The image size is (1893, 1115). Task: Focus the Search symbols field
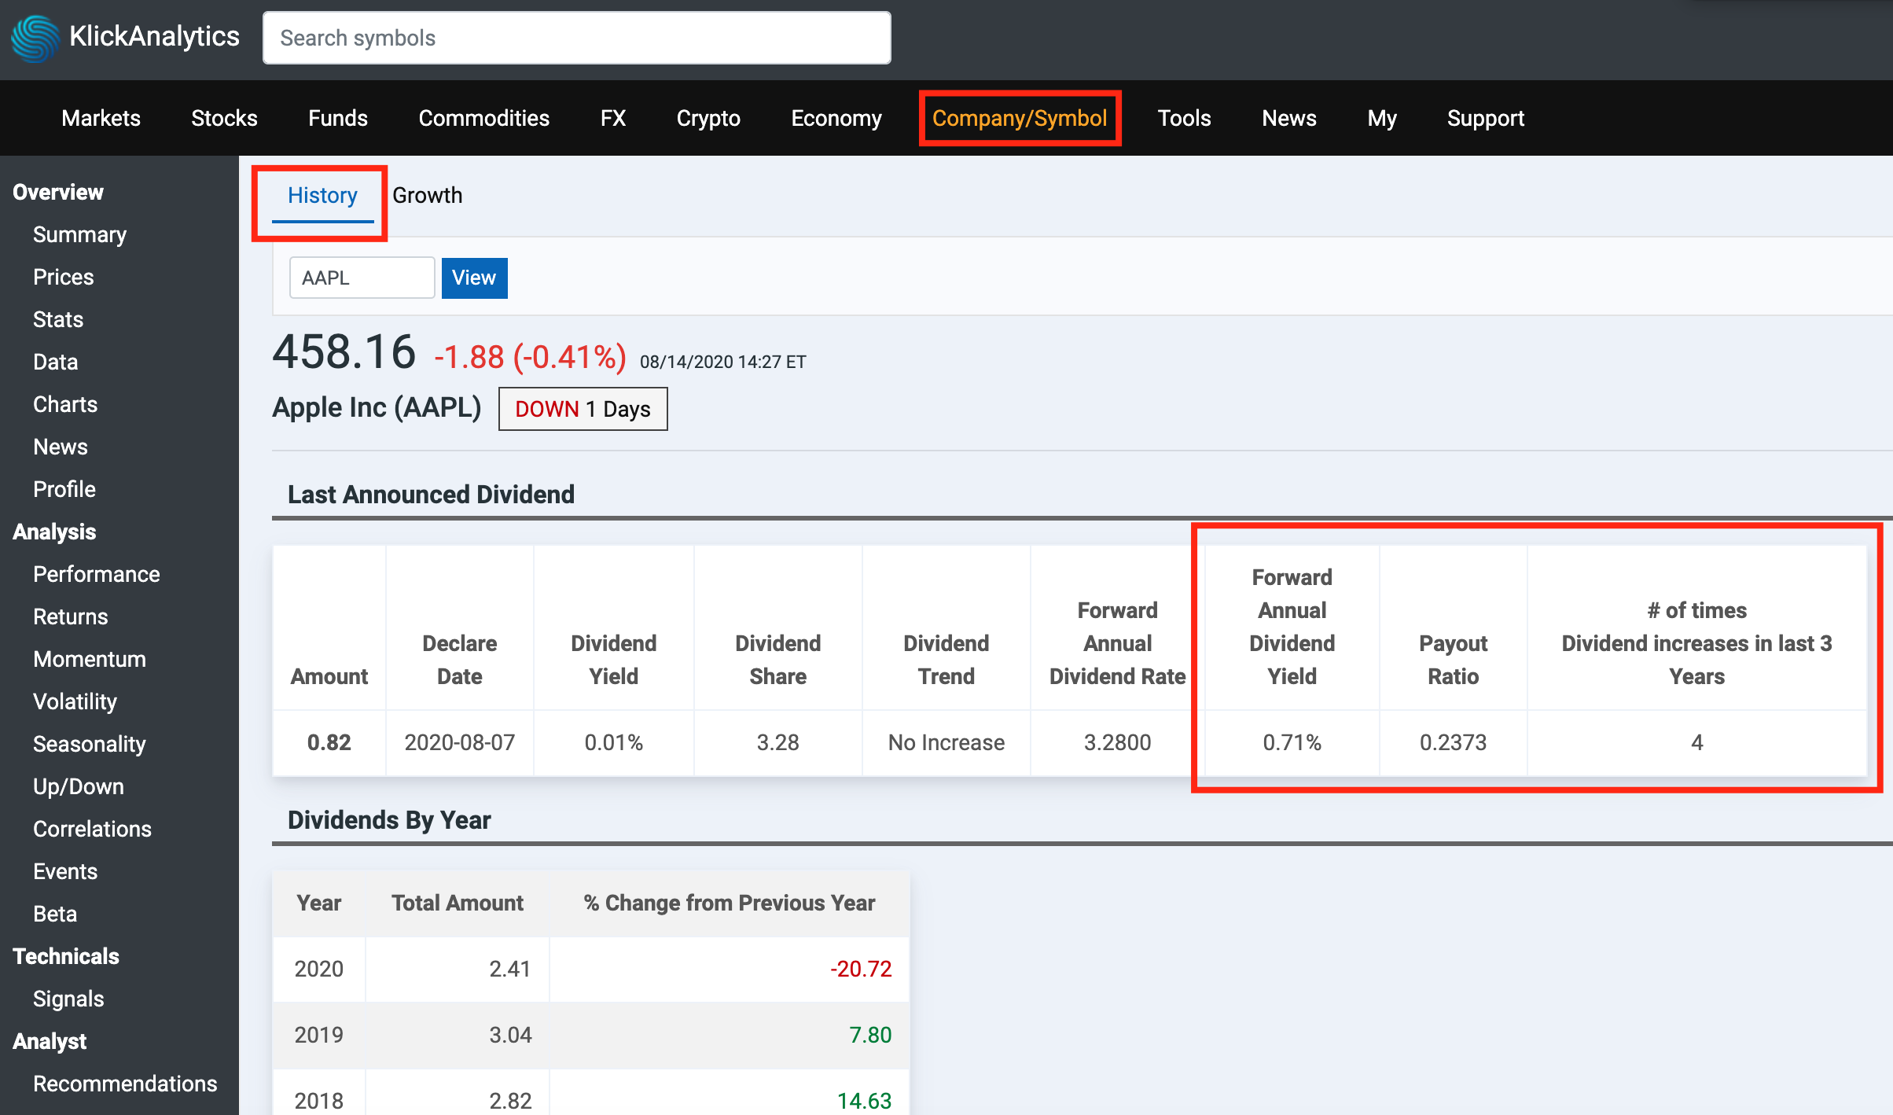576,38
